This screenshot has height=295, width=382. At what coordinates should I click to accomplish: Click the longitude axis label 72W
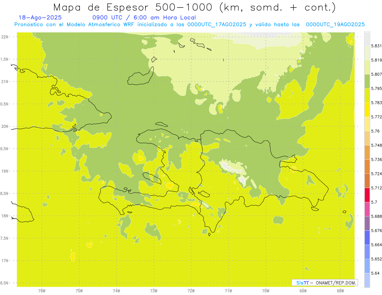[191, 291]
